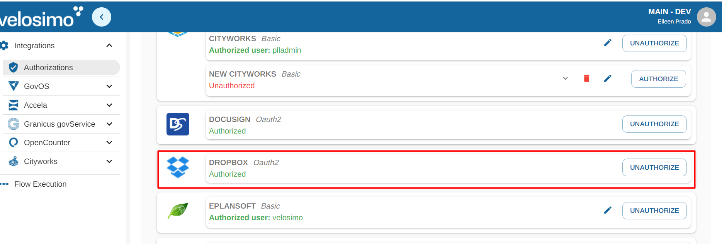
Task: Click the Eileen Prado user name
Action: click(x=674, y=22)
